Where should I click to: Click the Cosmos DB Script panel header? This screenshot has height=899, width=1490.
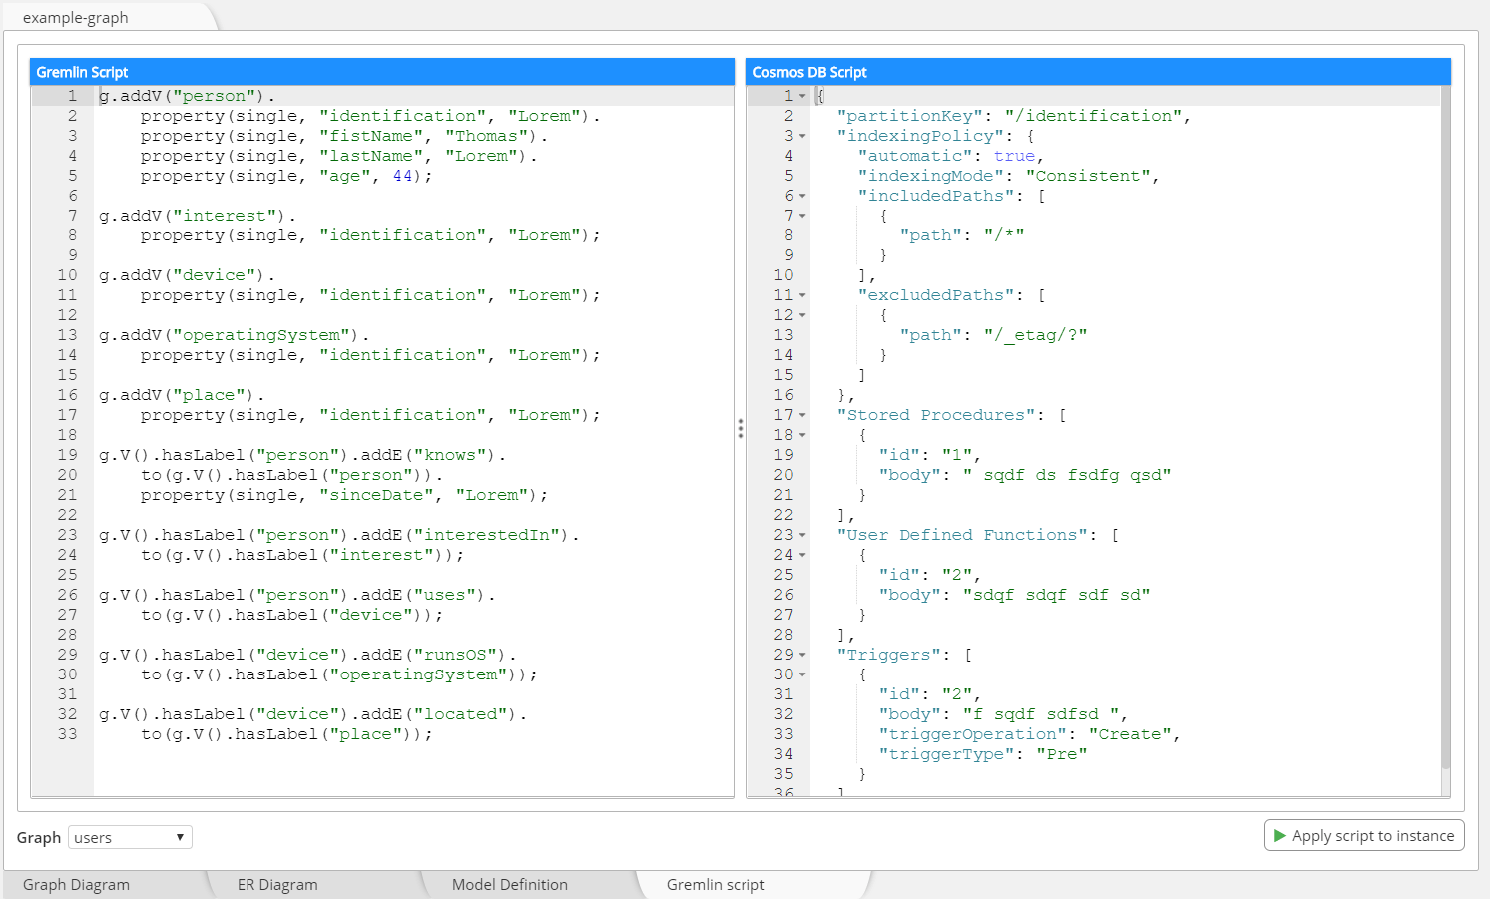click(1099, 72)
